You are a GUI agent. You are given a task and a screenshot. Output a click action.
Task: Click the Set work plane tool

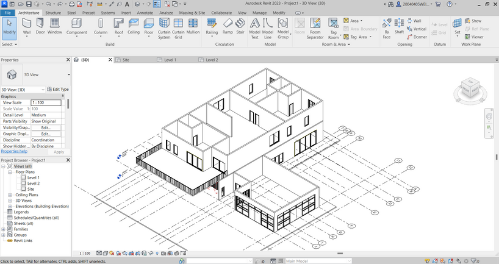[458, 26]
